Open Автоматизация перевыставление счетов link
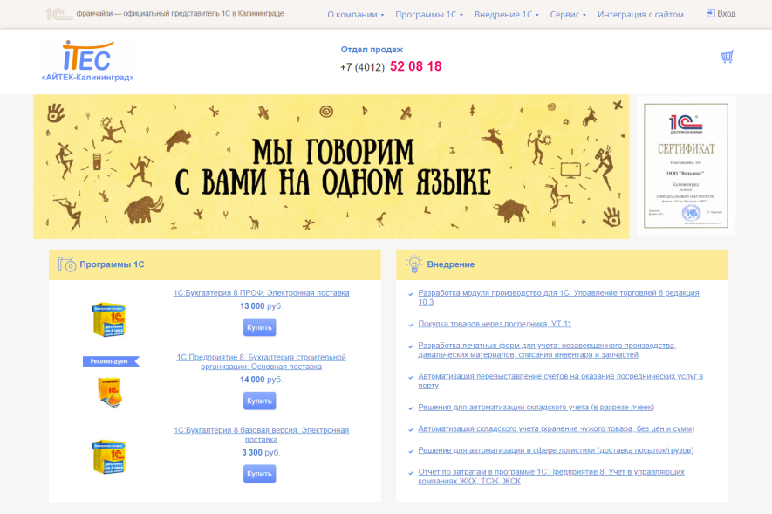The width and height of the screenshot is (772, 514). click(x=560, y=380)
